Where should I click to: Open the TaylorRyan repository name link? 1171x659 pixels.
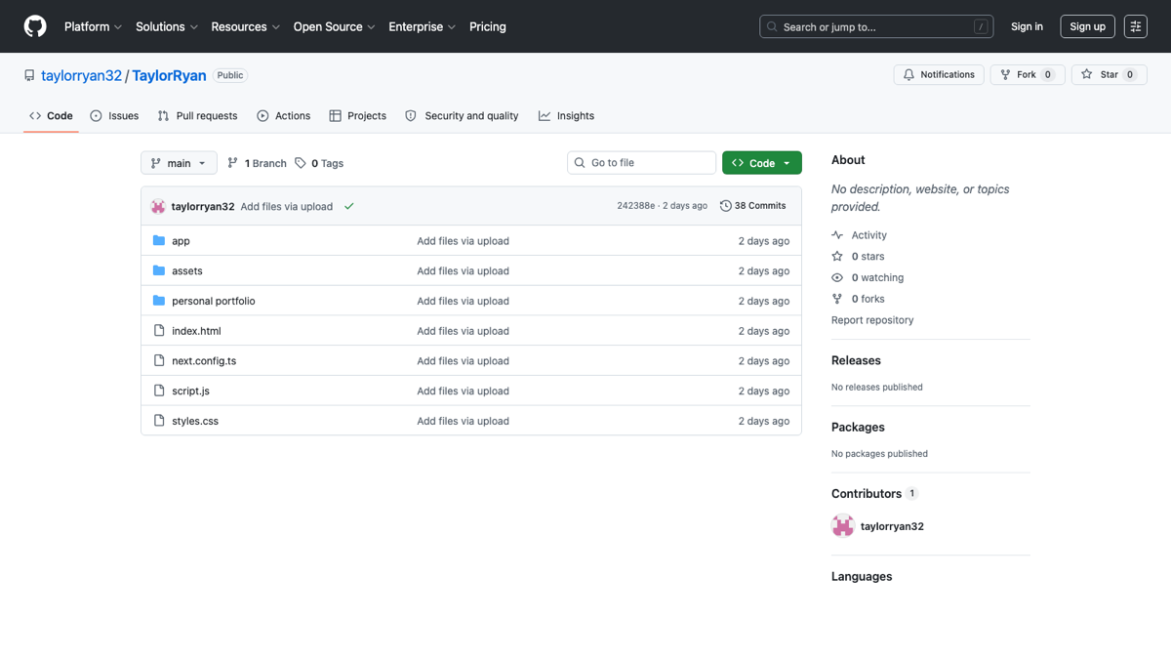pyautogui.click(x=170, y=75)
